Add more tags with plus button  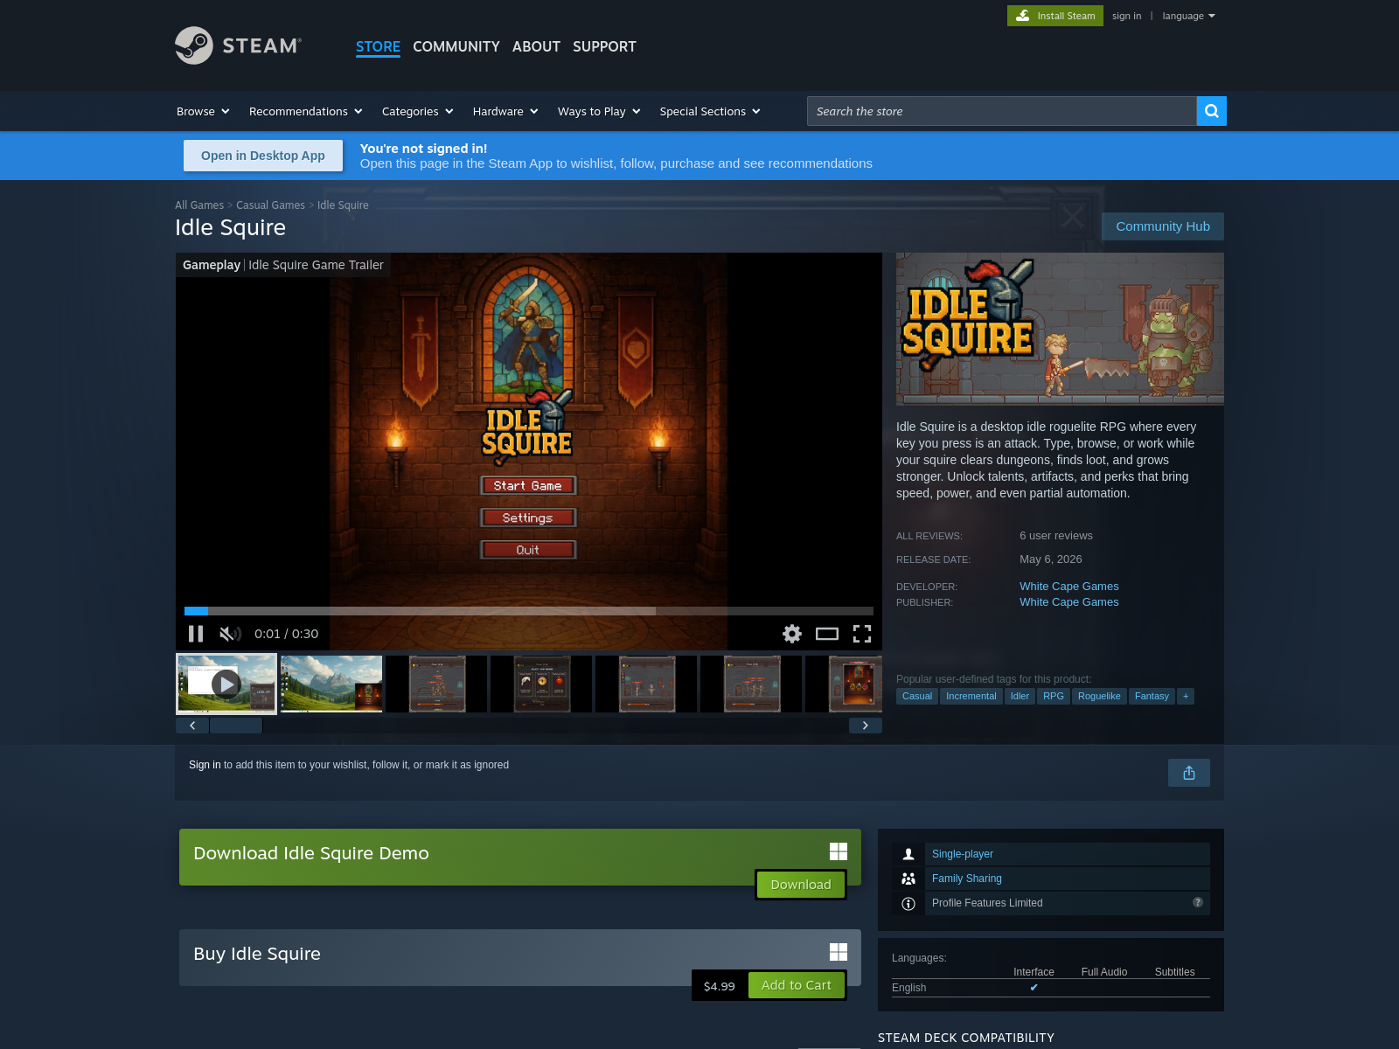tap(1186, 696)
